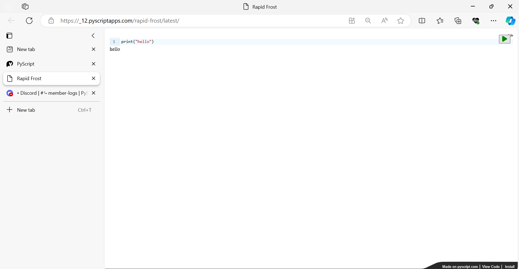Click the View Code link
The height and width of the screenshot is (269, 519).
(x=491, y=267)
